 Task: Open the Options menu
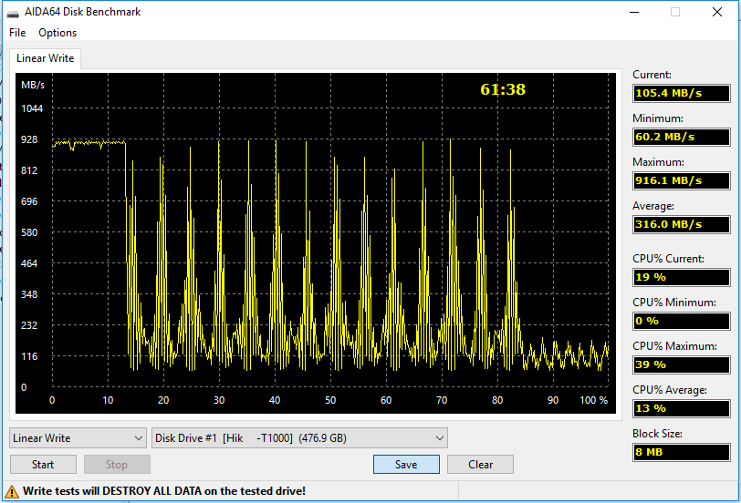tap(57, 33)
